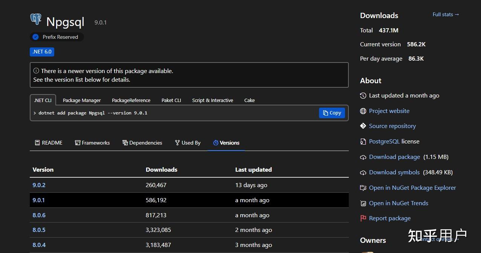Click the Report package flag icon
Screen dimensions: 481x253
(x=363, y=218)
